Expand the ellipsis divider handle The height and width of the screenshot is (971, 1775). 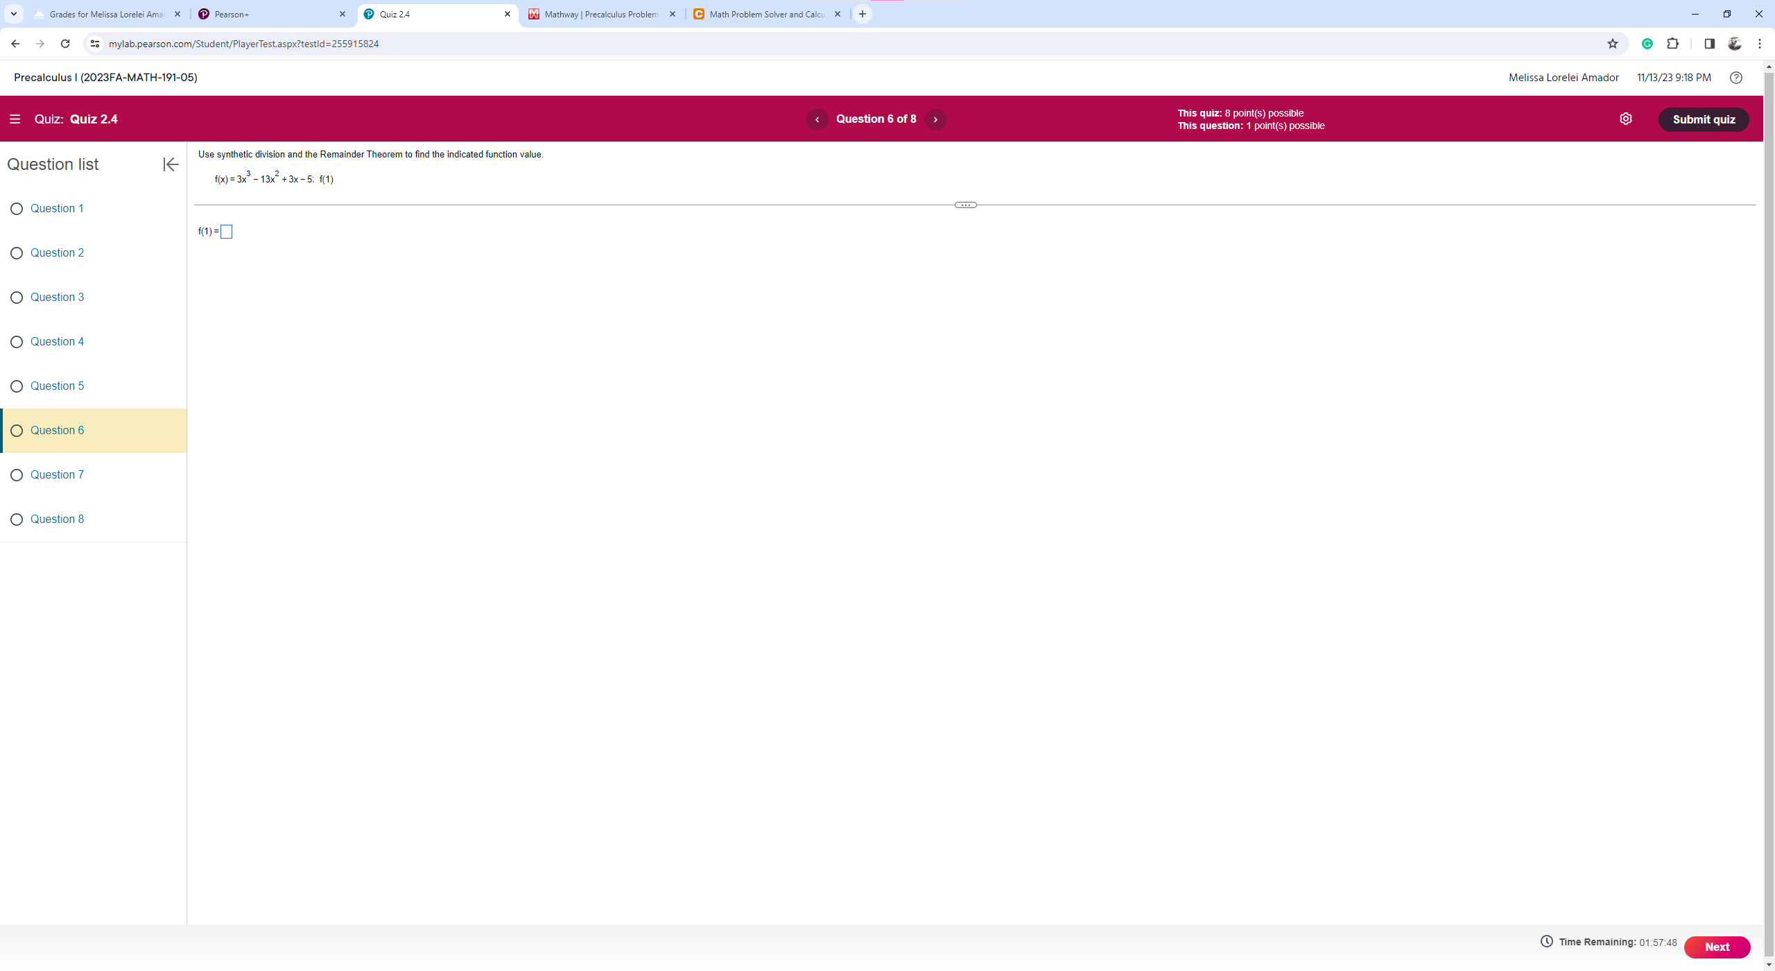coord(965,205)
